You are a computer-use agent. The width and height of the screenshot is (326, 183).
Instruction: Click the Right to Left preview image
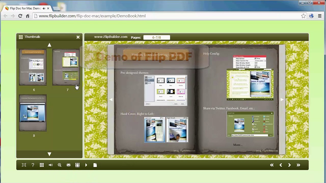pos(177,130)
